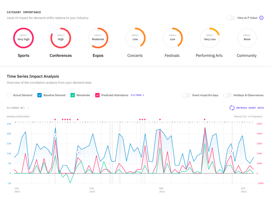Click the Festivals category label
Image resolution: width=271 pixels, height=198 pixels.
tap(172, 55)
